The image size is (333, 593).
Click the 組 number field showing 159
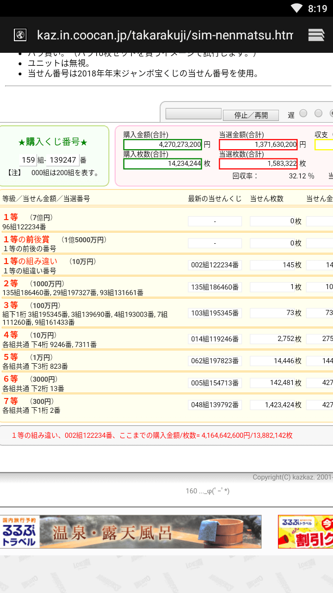(28, 160)
